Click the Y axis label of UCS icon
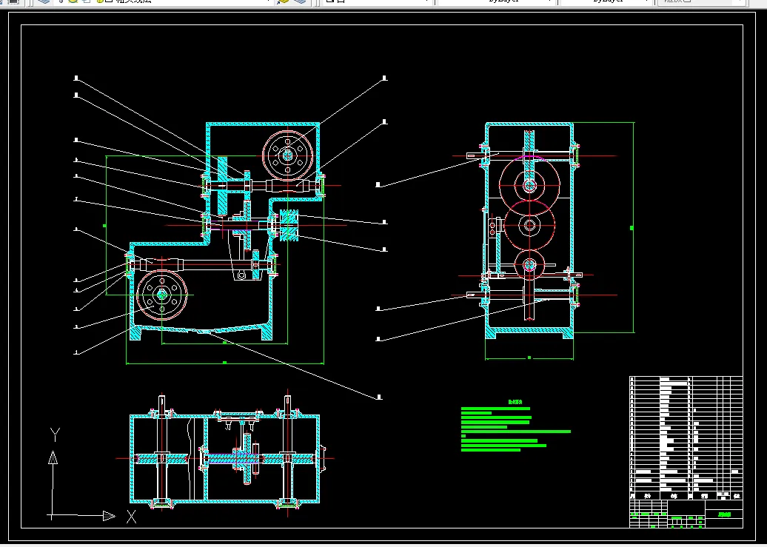The width and height of the screenshot is (767, 547). [x=55, y=434]
